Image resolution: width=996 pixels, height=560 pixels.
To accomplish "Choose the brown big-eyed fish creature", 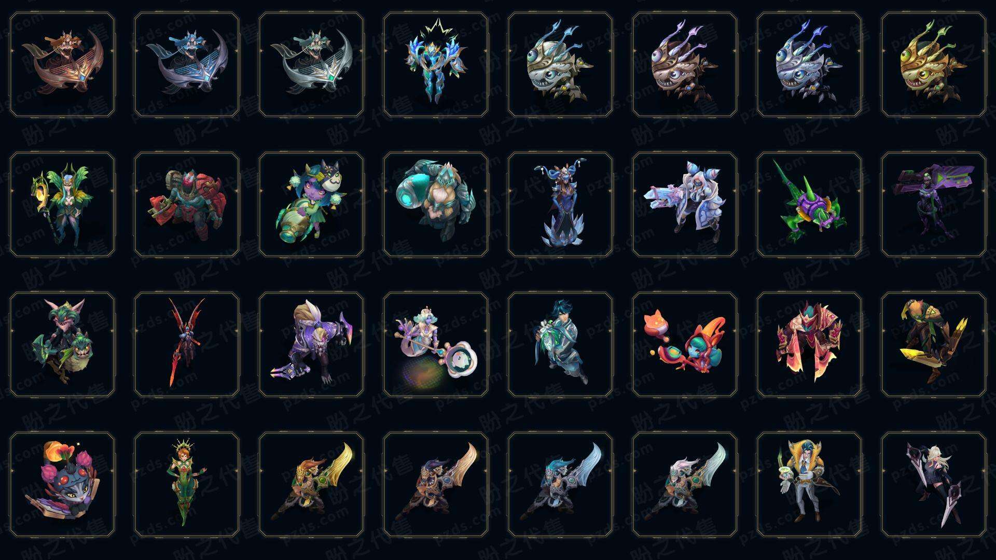I will pyautogui.click(x=685, y=65).
